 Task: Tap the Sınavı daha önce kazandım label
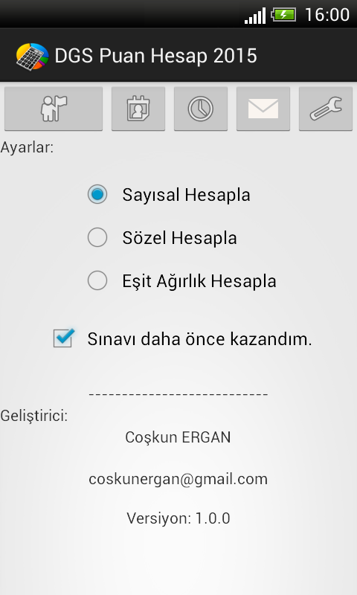tap(199, 339)
